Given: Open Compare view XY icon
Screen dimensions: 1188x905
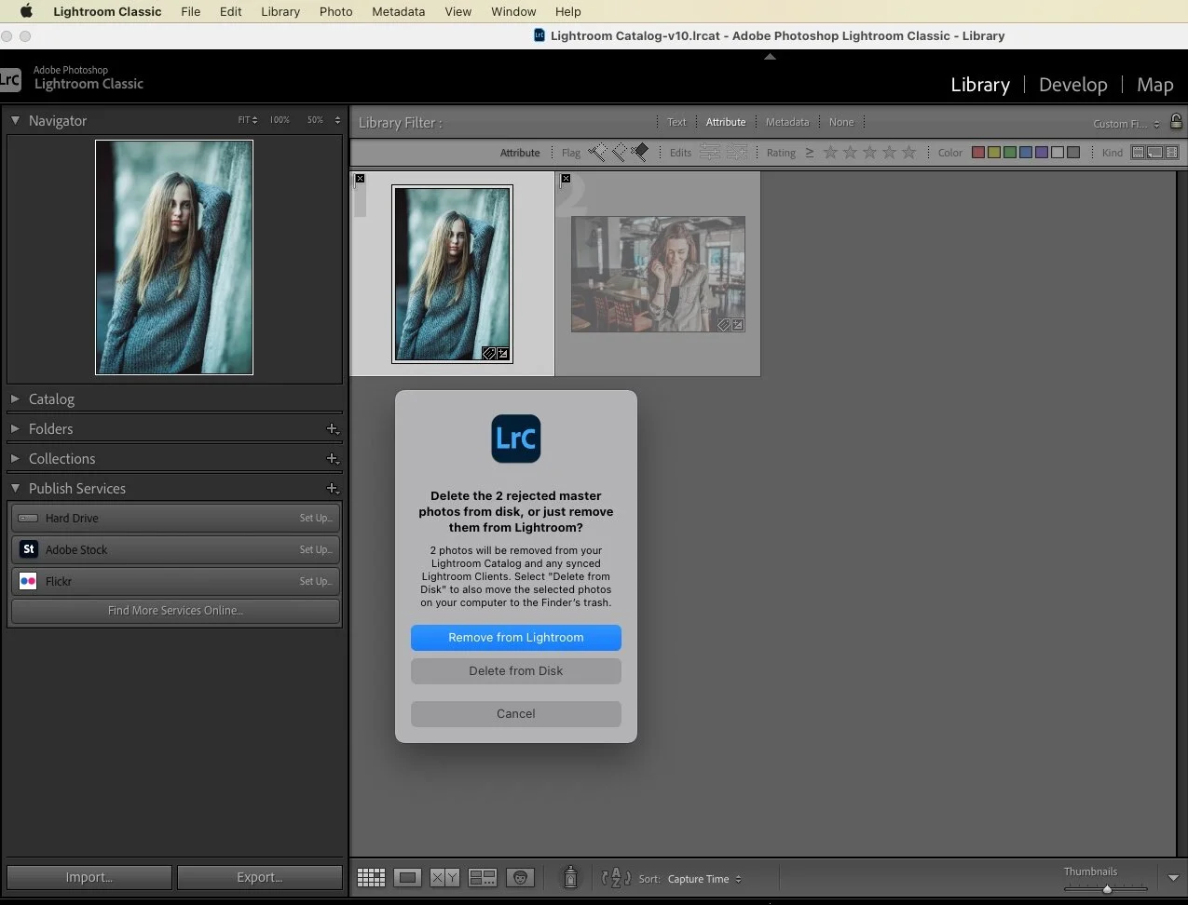Looking at the screenshot, I should pyautogui.click(x=444, y=877).
